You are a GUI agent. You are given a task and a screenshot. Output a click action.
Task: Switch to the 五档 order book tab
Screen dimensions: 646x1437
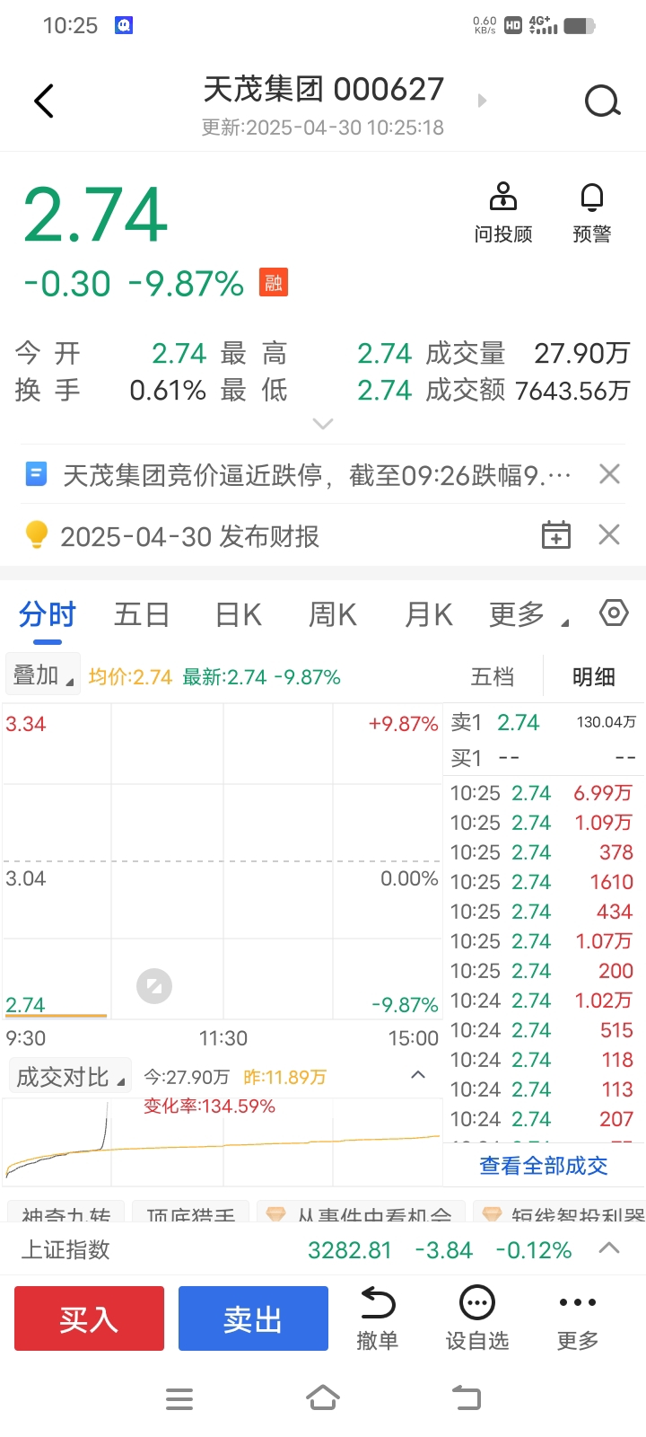click(493, 676)
